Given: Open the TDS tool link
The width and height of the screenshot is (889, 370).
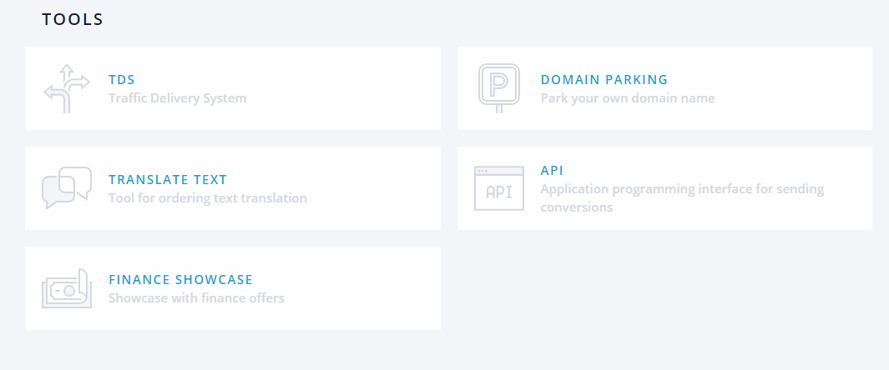Looking at the screenshot, I should click(x=122, y=80).
